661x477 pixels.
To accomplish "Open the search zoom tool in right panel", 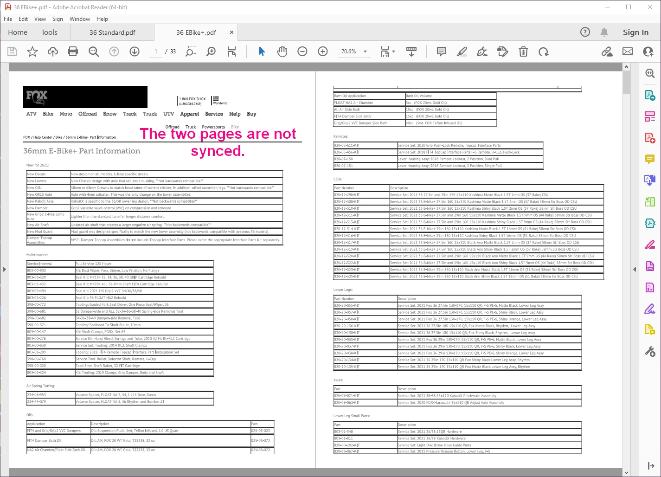I will [x=650, y=73].
